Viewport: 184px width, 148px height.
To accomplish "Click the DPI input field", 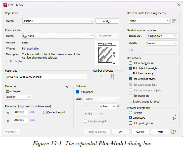I will pyautogui.click(x=162, y=50).
